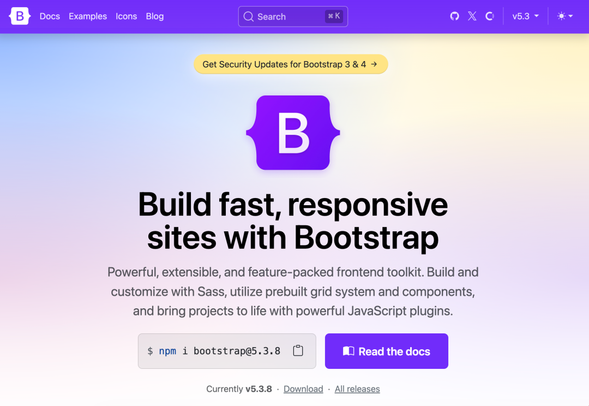Open the Blog navigation link
The image size is (589, 406).
[155, 16]
